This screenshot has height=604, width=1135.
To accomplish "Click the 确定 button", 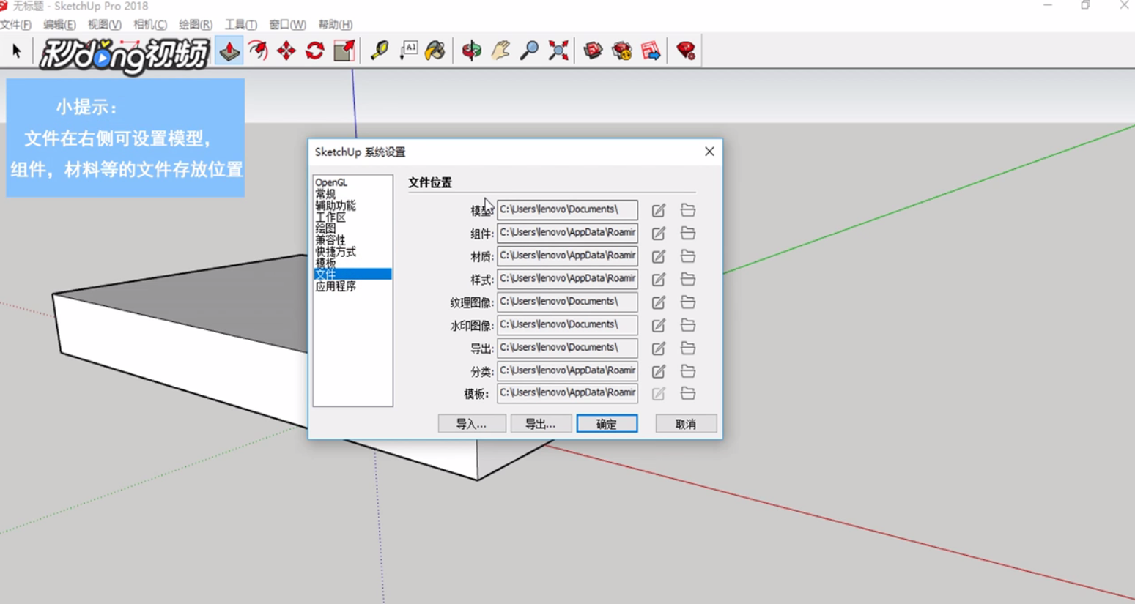I will point(607,423).
